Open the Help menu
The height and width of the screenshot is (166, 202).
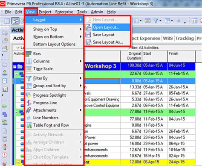111,12
